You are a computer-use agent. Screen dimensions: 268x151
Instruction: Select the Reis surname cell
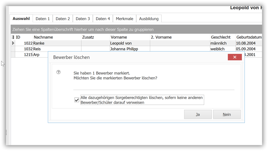coord(57,49)
